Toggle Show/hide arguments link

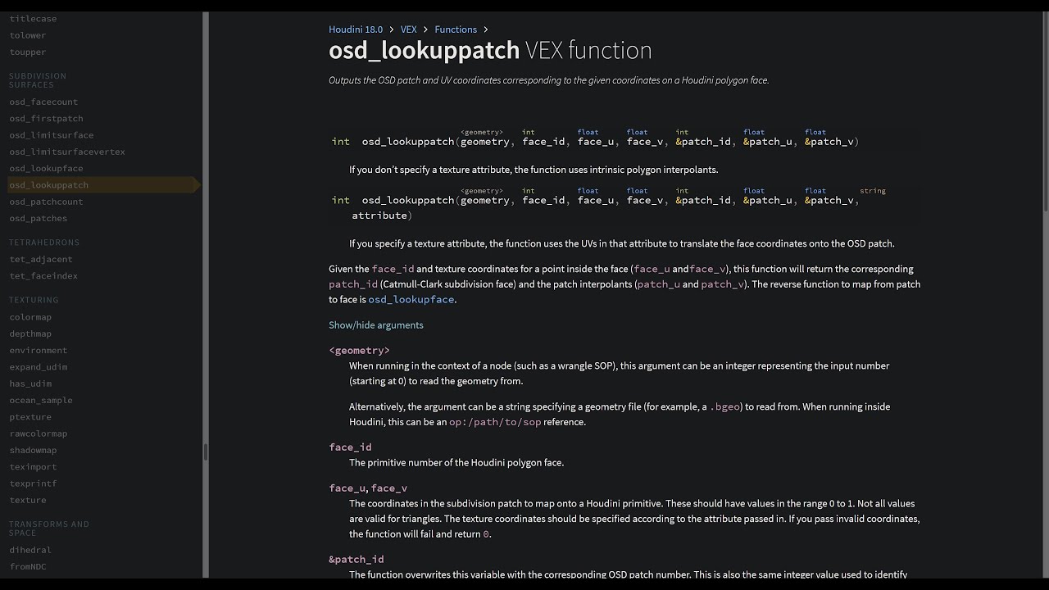(x=376, y=325)
